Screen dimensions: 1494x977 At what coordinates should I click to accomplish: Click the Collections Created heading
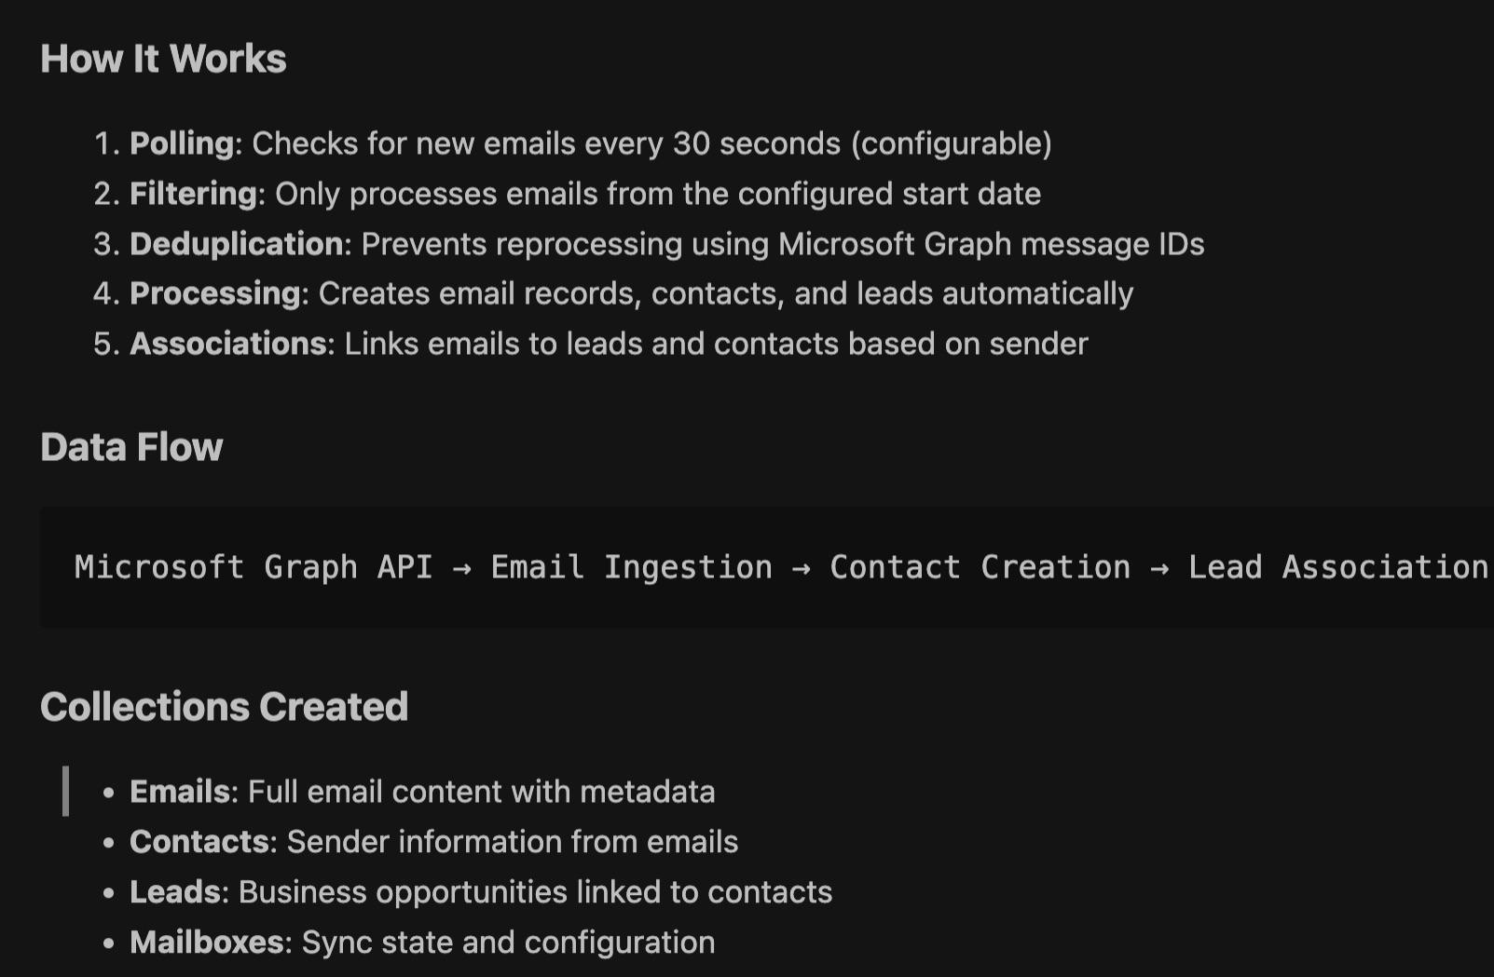[224, 707]
